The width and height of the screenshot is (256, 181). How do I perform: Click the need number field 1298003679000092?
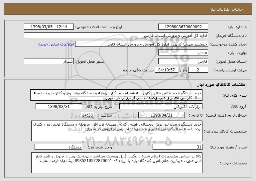[183, 27]
